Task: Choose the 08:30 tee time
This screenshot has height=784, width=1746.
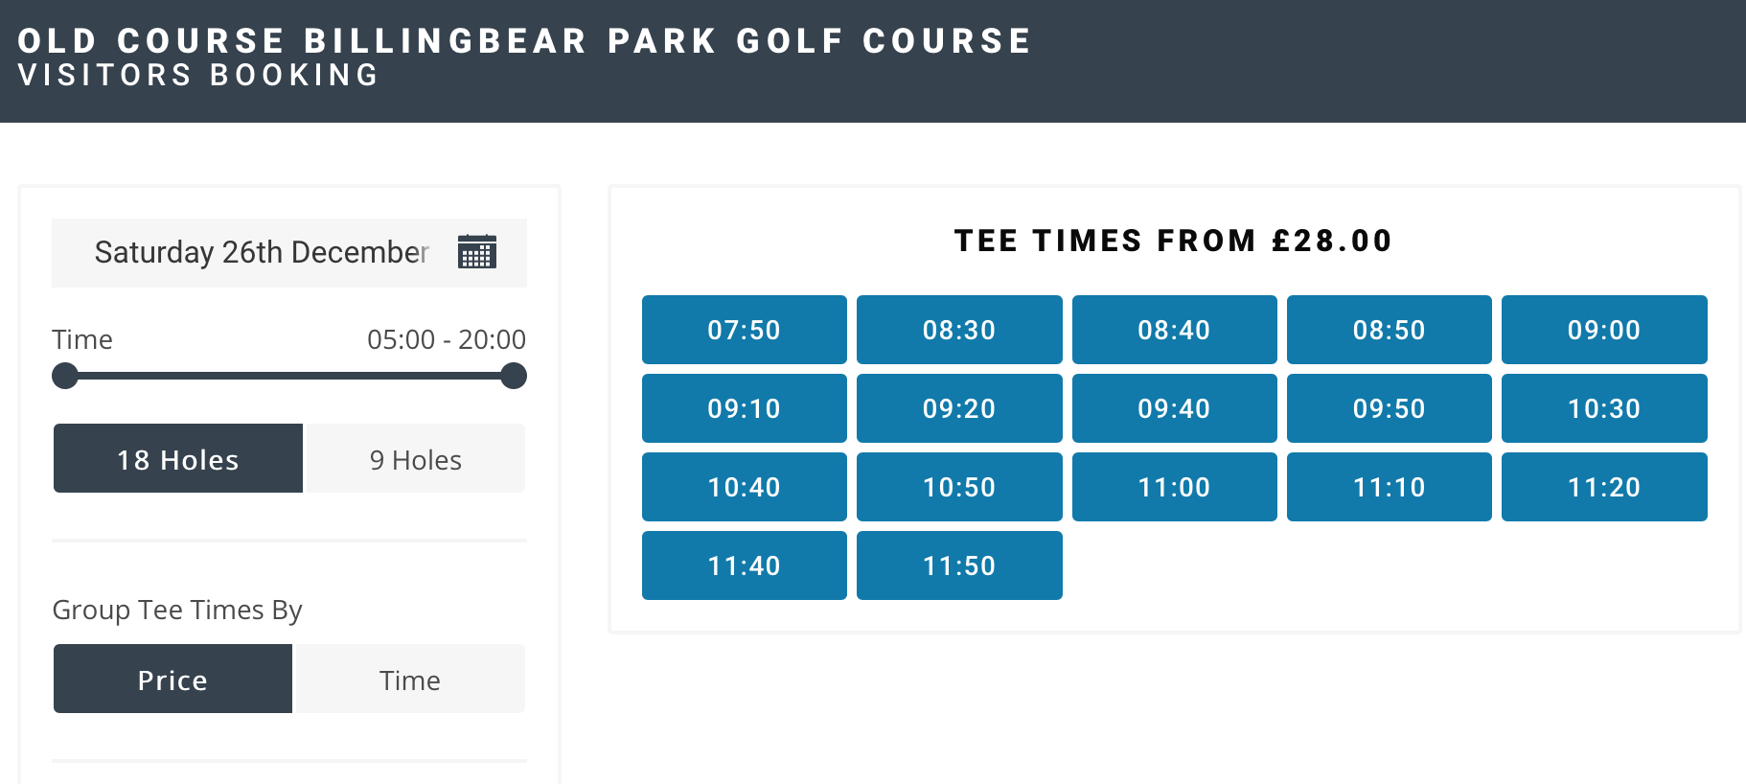Action: coord(959,330)
